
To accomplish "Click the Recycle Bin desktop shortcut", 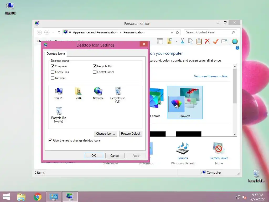I will 256,176.
